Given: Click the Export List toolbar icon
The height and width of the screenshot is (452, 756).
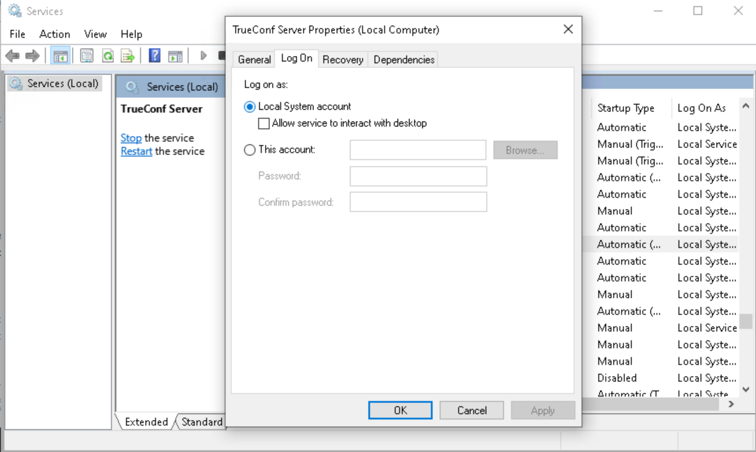Looking at the screenshot, I should tap(128, 56).
